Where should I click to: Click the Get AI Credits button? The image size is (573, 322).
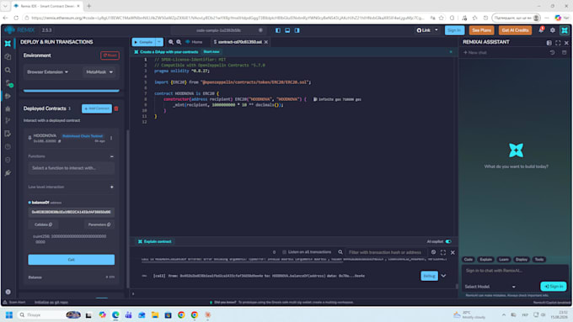[515, 30]
